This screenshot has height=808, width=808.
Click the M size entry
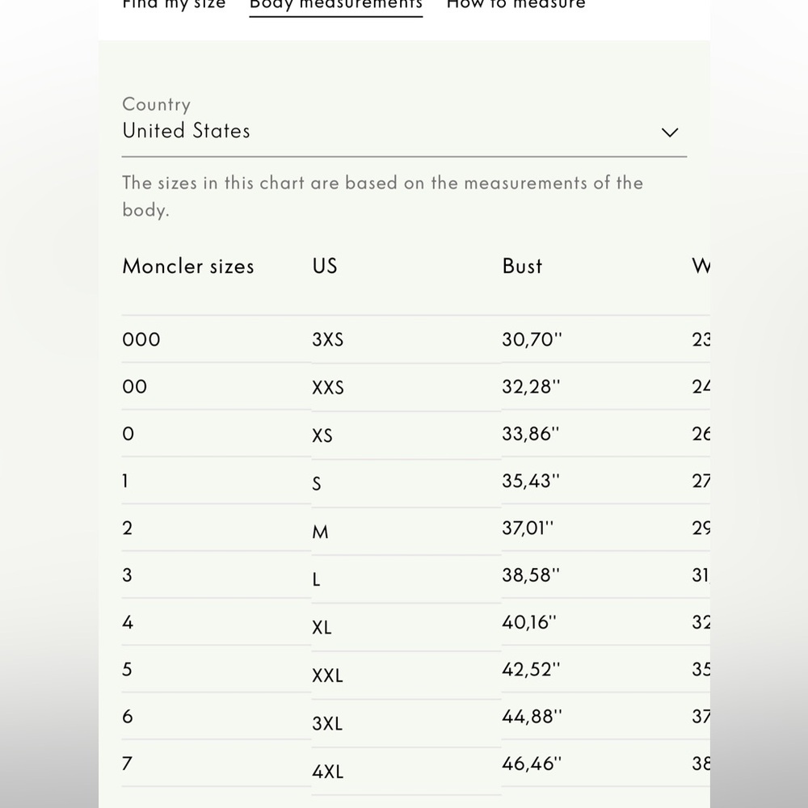(x=320, y=532)
